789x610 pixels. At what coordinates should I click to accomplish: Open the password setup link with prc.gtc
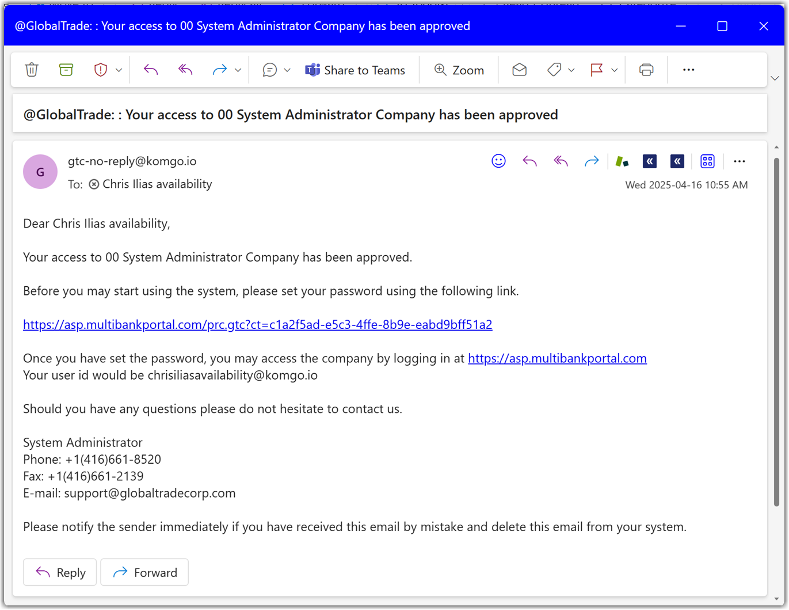(258, 324)
